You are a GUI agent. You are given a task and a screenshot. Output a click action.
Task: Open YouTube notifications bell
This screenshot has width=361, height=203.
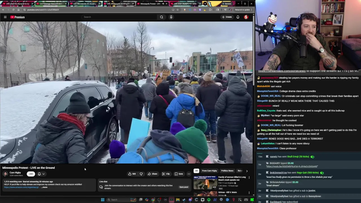point(238,17)
